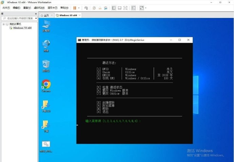Image resolution: width=234 pixels, height=162 pixels.
Task: Click the library search input field
Action: (19, 18)
